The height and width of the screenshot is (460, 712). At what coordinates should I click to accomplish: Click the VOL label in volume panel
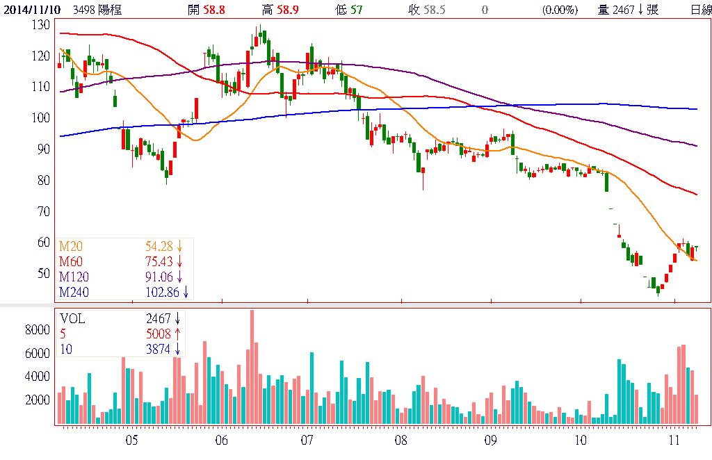coord(73,318)
